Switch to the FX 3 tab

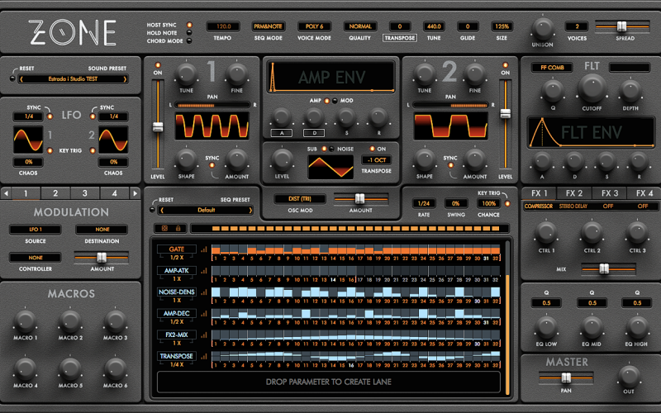click(x=609, y=193)
